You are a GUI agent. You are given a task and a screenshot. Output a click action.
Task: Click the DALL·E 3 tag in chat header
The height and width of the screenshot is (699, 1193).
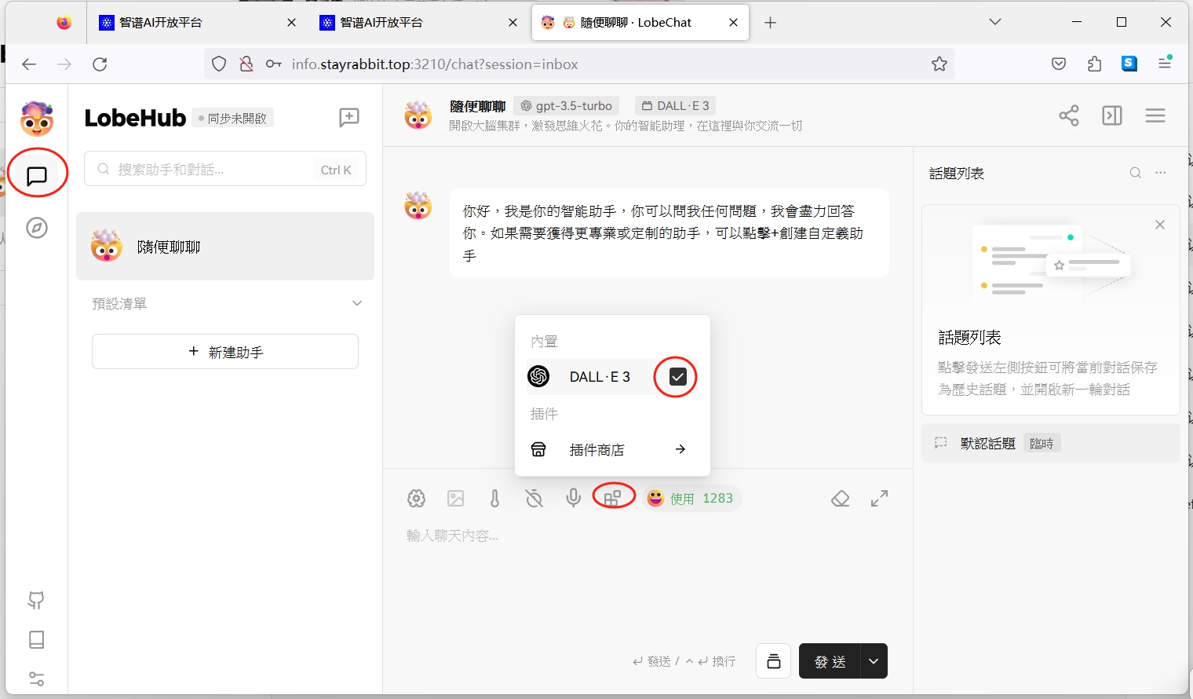click(676, 105)
